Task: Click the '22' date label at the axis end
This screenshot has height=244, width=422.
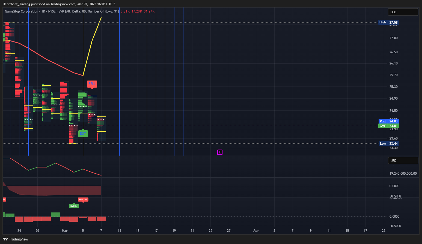Action: click(x=384, y=231)
